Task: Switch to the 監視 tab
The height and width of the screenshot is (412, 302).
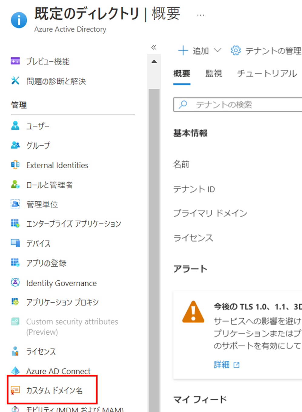Action: coord(214,74)
